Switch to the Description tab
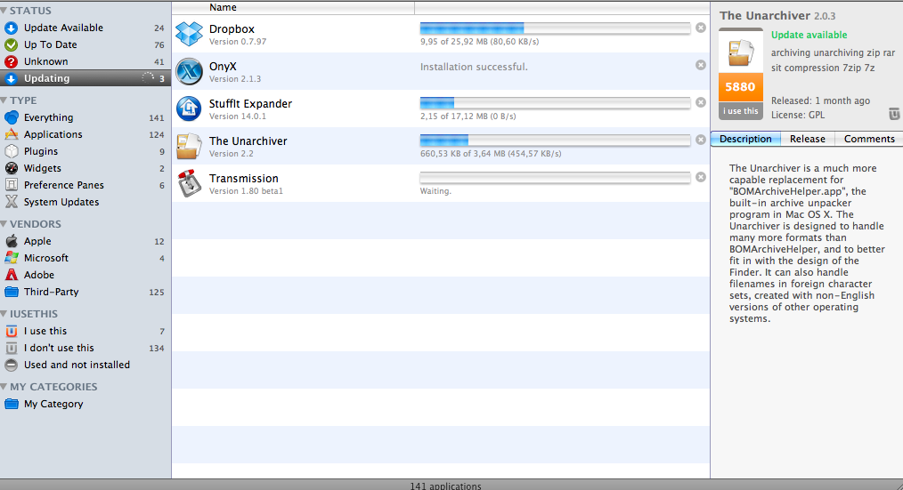The height and width of the screenshot is (490, 903). tap(745, 140)
